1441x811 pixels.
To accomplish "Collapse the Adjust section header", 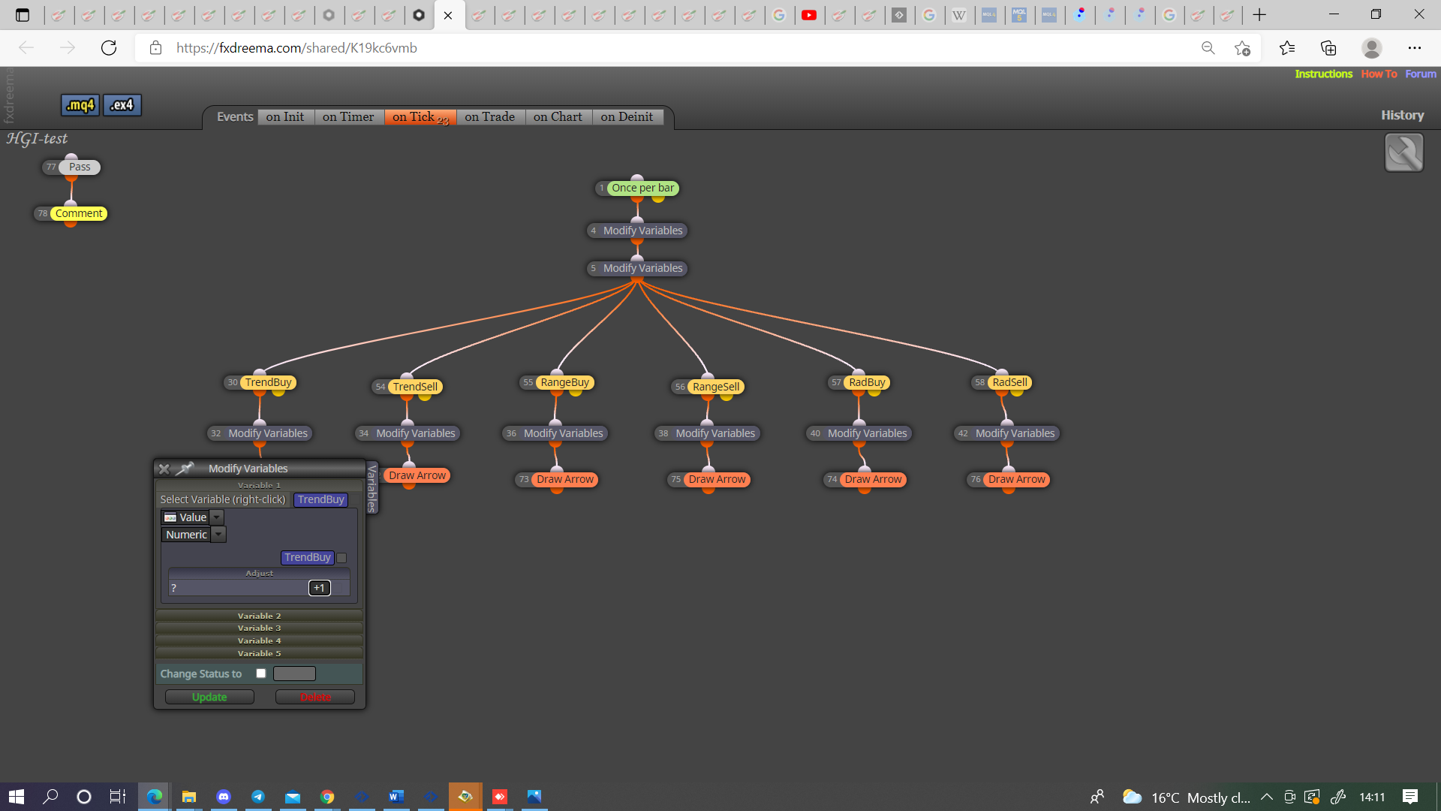I will pyautogui.click(x=259, y=573).
